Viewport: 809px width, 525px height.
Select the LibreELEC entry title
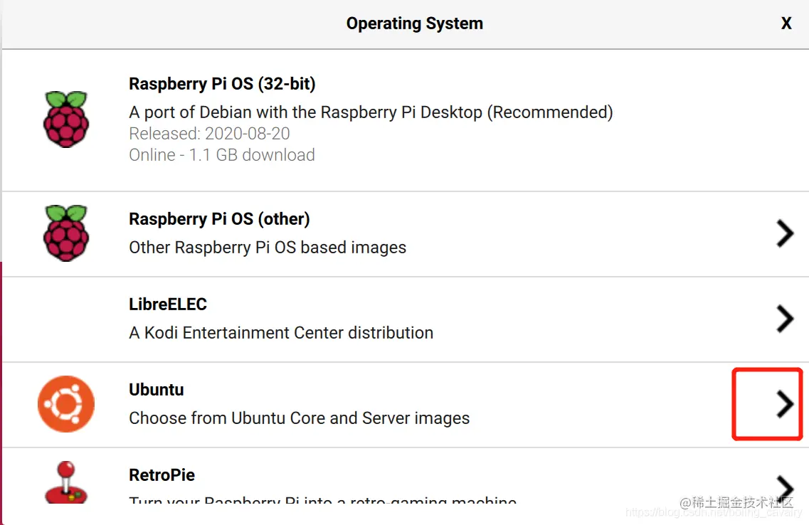(x=168, y=304)
